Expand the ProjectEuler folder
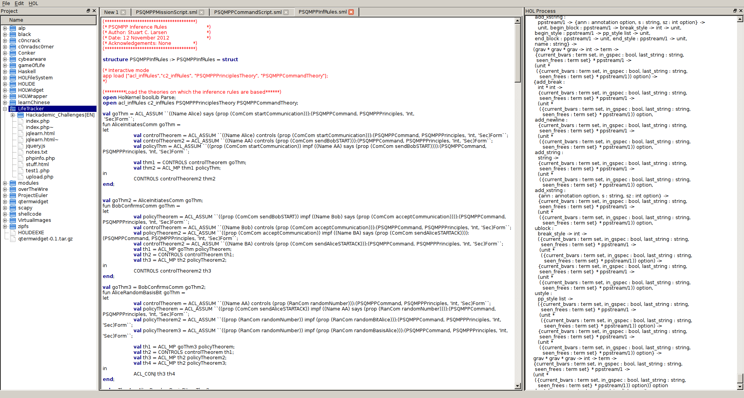This screenshot has width=744, height=398. click(5, 196)
